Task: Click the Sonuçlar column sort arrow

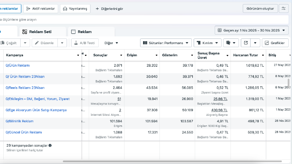Action: coord(121,55)
